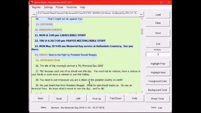Click into the sermon file path field
201x113 pixels.
[88, 13]
